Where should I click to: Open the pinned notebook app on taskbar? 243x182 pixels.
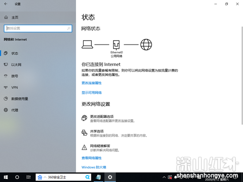[x=99, y=177]
